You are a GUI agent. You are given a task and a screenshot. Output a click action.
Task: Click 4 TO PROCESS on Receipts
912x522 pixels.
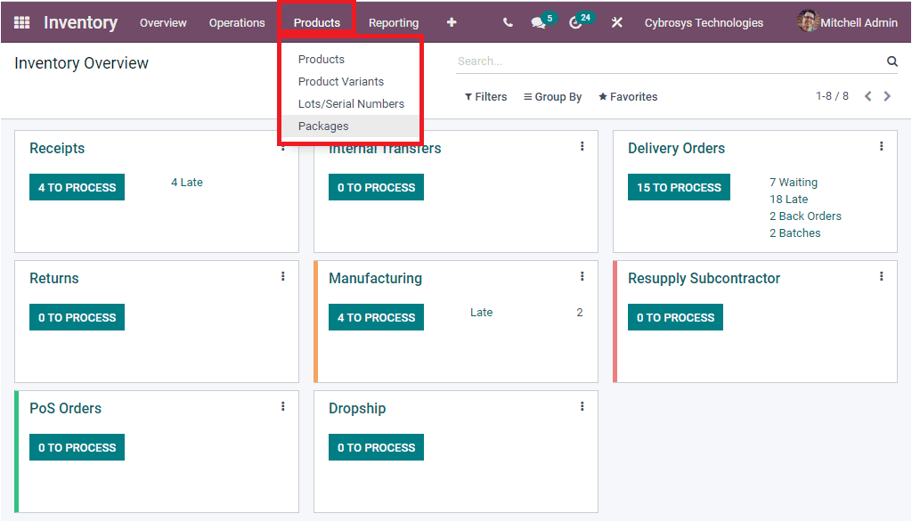[x=77, y=187]
